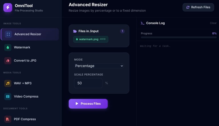Open the Mode dropdown showing Percentage

(x=99, y=66)
